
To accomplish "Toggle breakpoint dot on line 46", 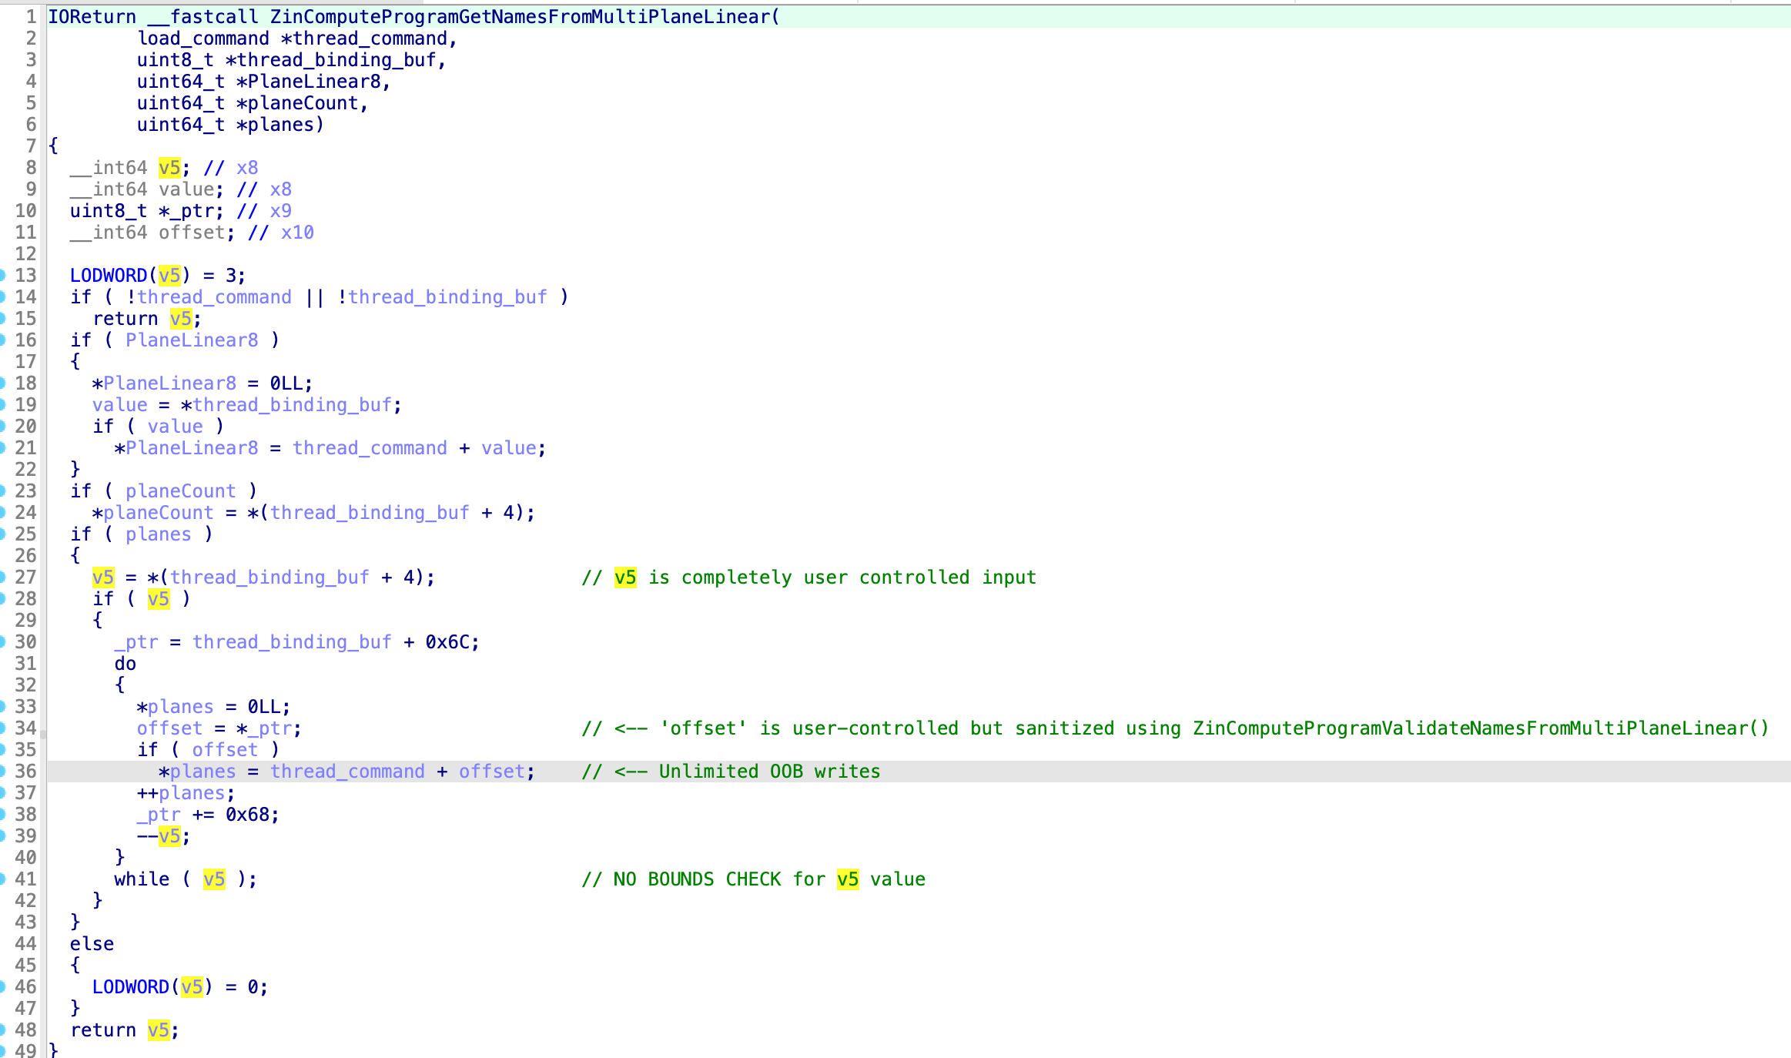I will pos(2,987).
